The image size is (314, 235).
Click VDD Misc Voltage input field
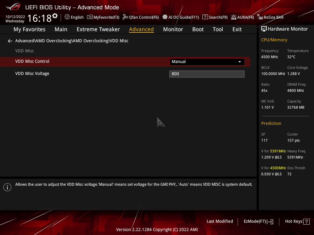(x=207, y=74)
